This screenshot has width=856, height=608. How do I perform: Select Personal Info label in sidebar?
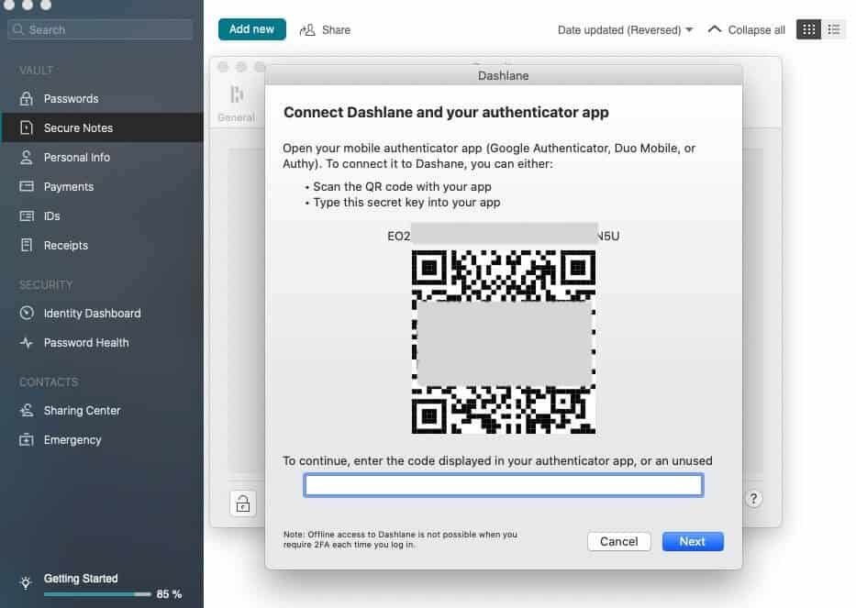[76, 157]
